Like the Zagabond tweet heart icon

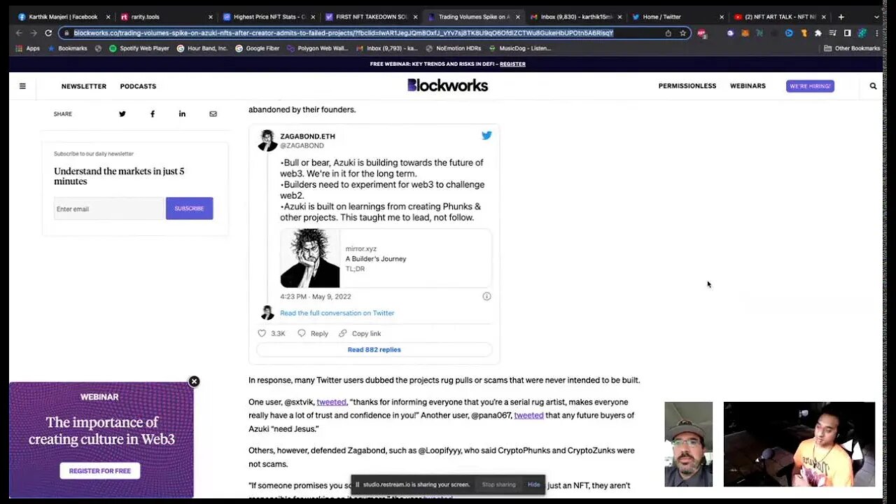click(x=262, y=333)
